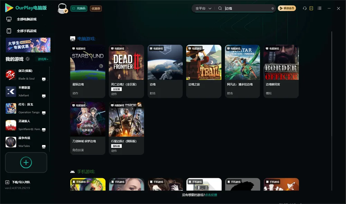
Task: Click the 手机游戏 section header
Action: click(x=86, y=172)
